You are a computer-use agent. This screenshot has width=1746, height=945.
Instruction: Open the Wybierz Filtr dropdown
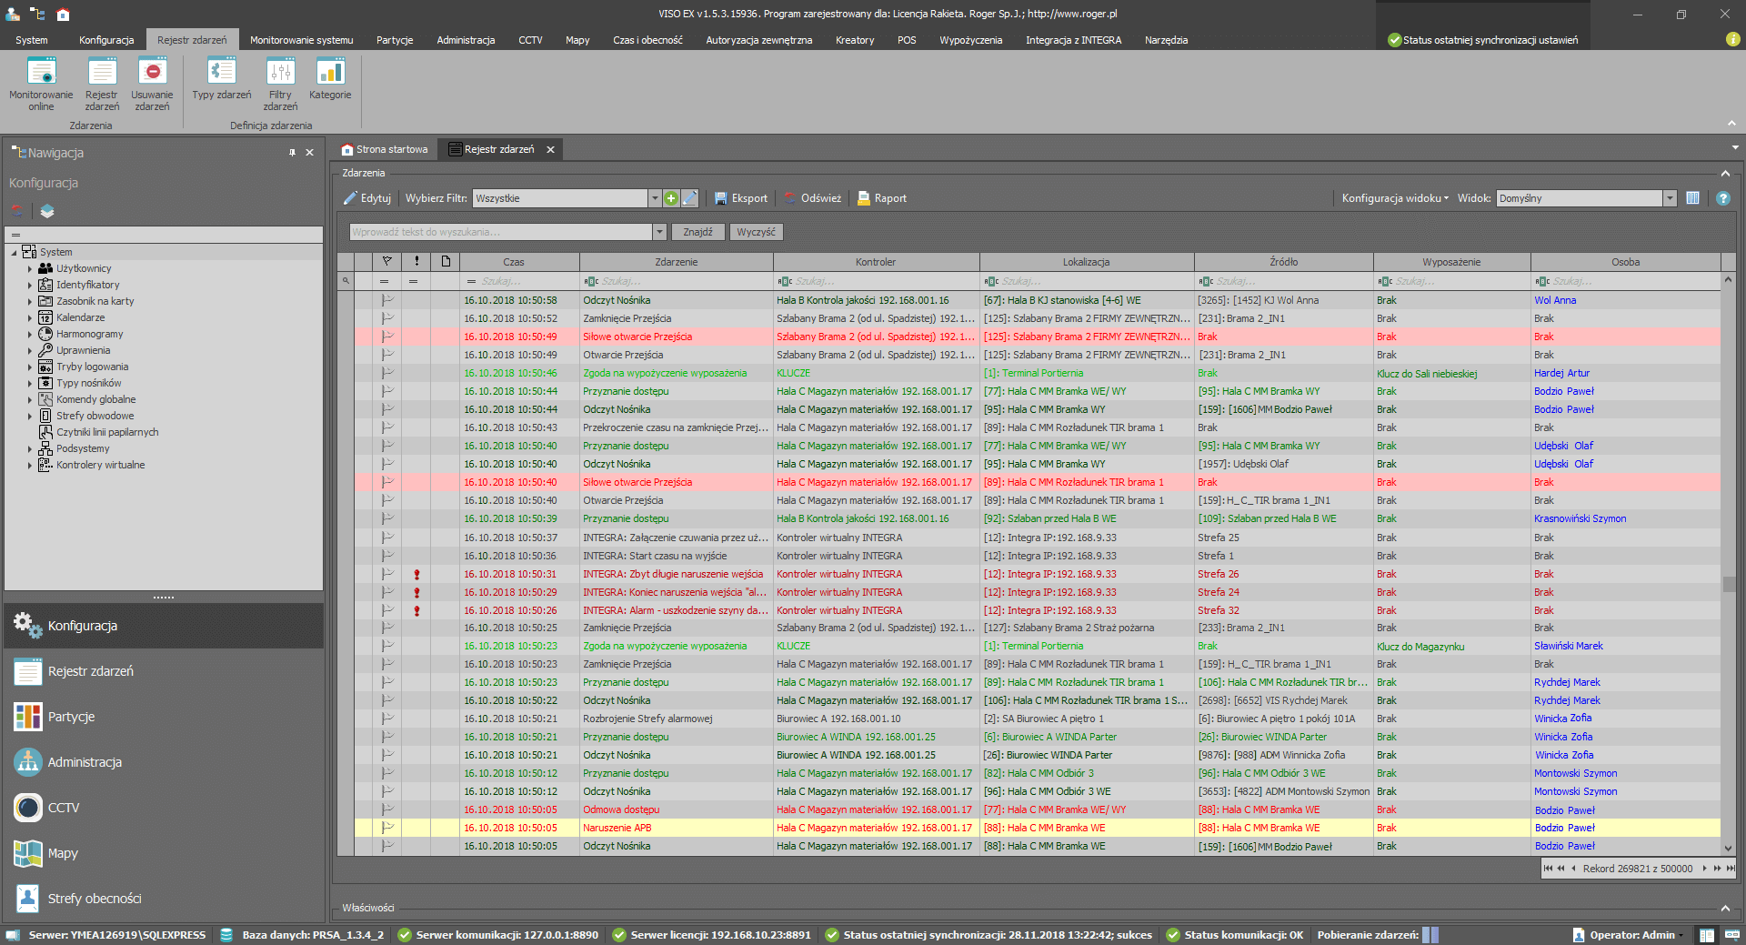tap(654, 198)
